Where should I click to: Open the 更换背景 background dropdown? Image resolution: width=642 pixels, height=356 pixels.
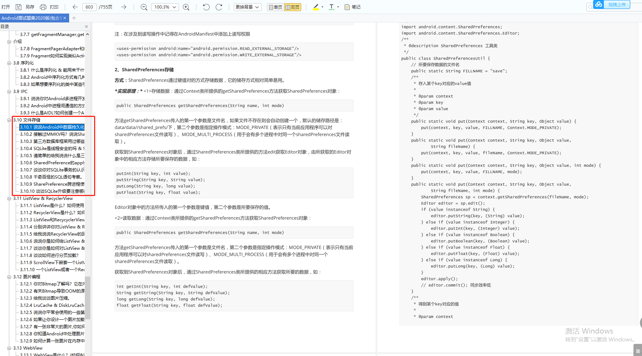pyautogui.click(x=248, y=7)
